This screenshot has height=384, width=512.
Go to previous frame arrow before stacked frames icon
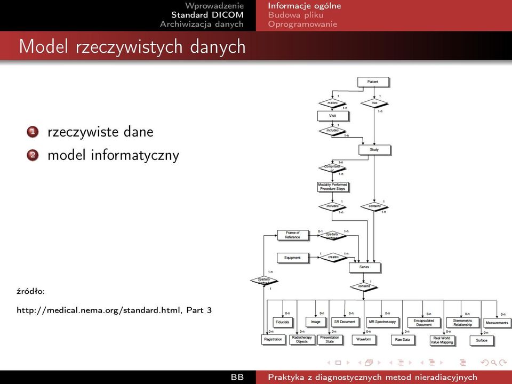tap(359, 363)
